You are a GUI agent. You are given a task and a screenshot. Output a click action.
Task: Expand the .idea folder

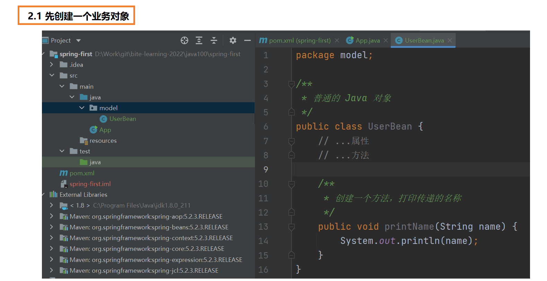tap(52, 65)
